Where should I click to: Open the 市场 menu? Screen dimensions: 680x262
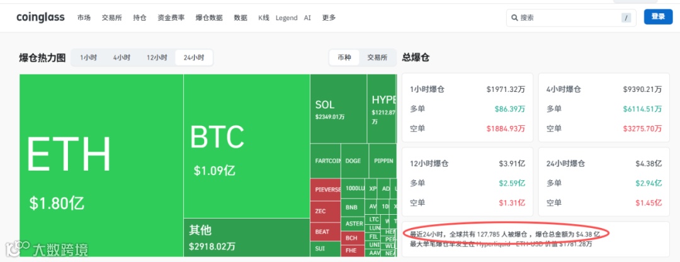point(84,18)
